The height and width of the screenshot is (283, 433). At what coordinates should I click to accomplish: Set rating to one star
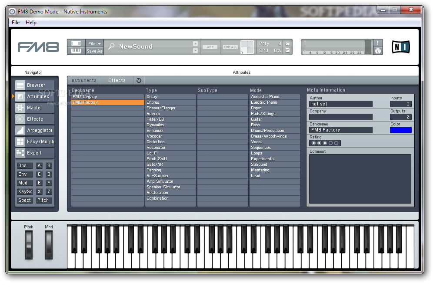pyautogui.click(x=313, y=143)
